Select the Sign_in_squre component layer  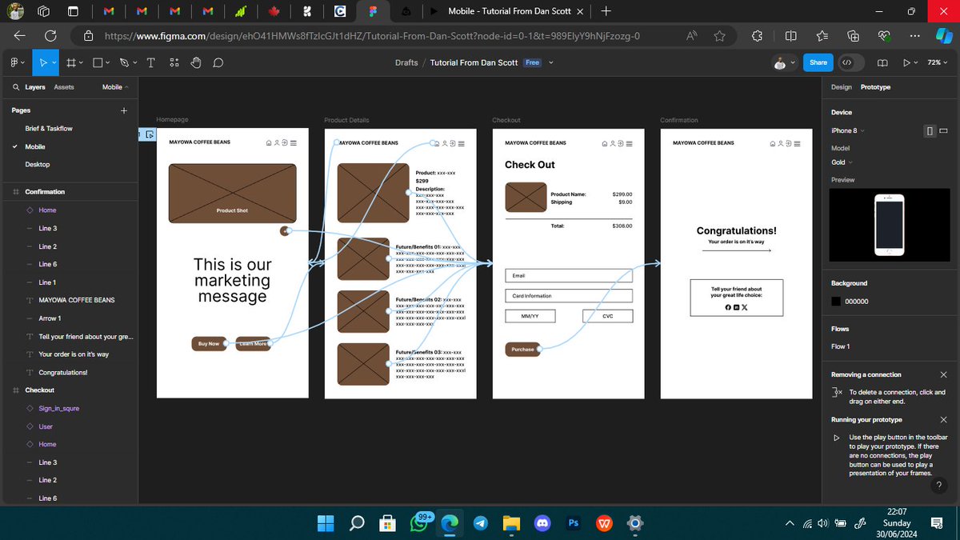(x=59, y=408)
